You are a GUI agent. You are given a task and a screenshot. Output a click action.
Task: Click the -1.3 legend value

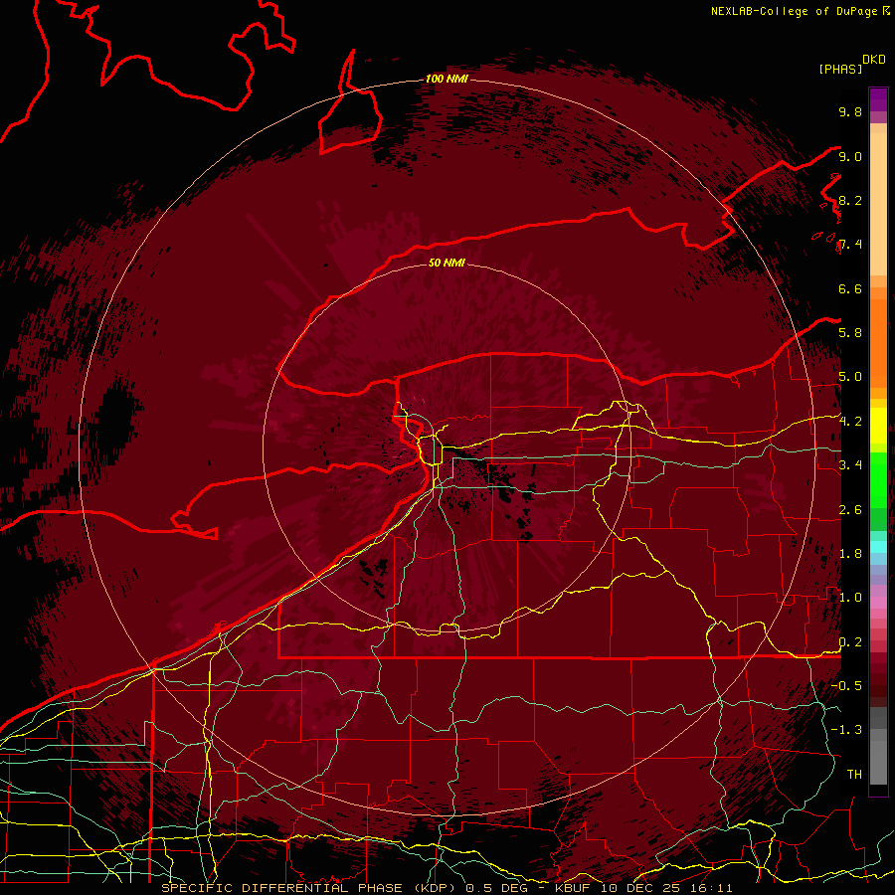[x=846, y=730]
